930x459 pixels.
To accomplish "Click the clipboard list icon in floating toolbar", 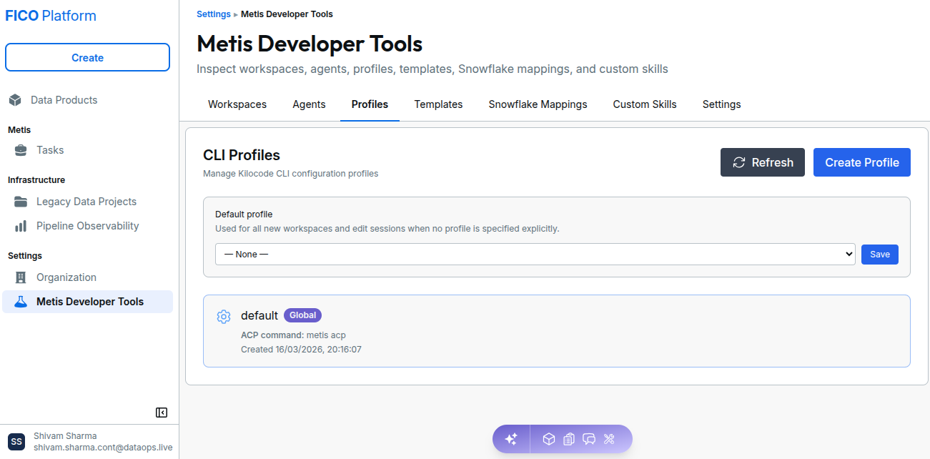I will pos(569,439).
